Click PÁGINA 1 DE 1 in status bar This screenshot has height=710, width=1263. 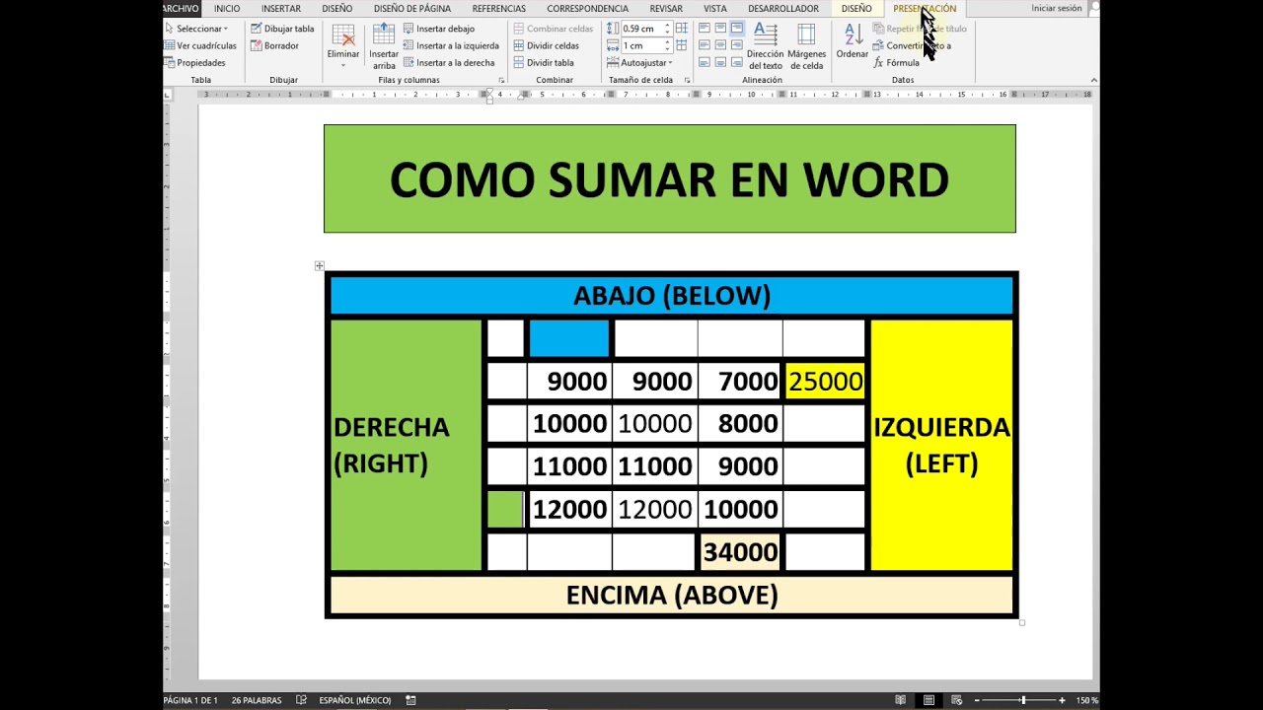[190, 700]
